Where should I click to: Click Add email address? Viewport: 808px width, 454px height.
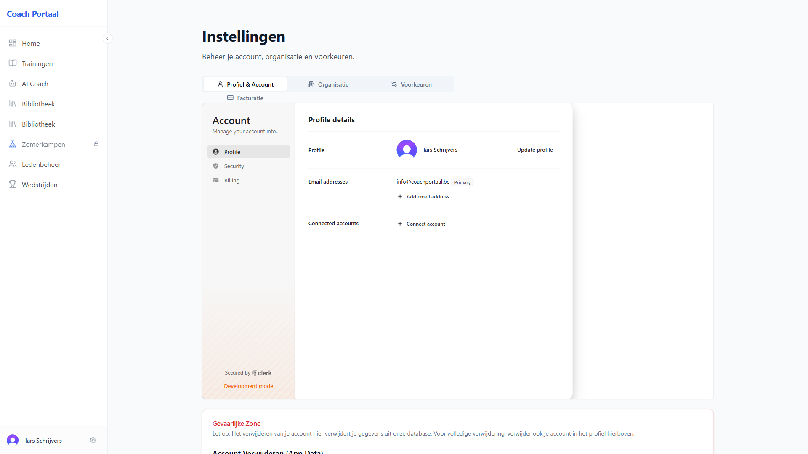click(423, 197)
